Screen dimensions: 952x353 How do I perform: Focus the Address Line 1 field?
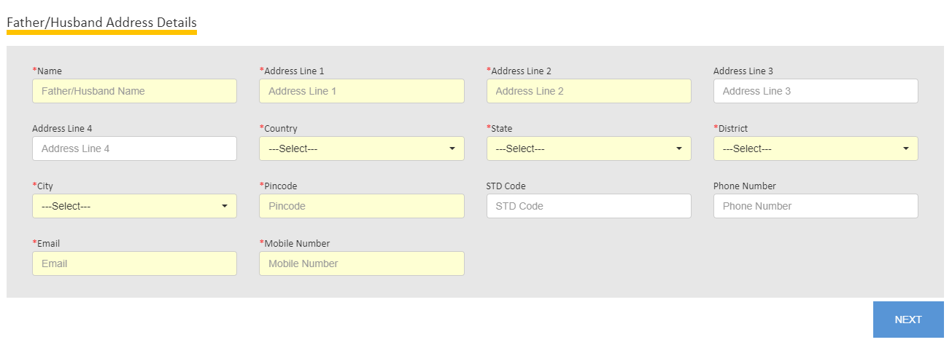pos(361,91)
